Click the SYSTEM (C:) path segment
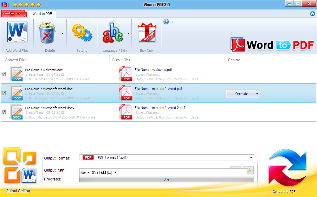317x197 pixels. [x=102, y=173]
